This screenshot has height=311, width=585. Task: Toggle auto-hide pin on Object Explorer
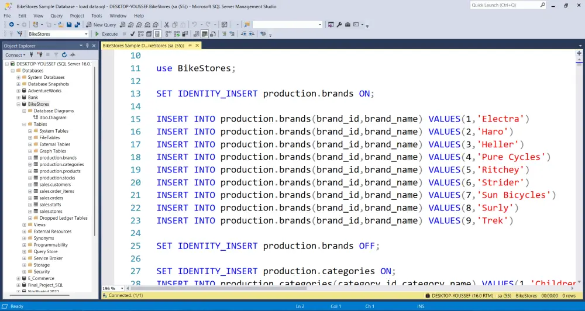point(87,46)
